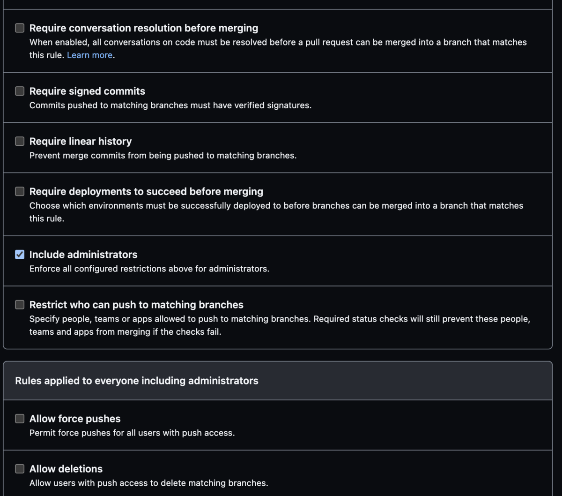Screen dimensions: 562x496
Task: Click the 'Rules applied to everyone including administrators' heading
Action: pyautogui.click(x=137, y=381)
